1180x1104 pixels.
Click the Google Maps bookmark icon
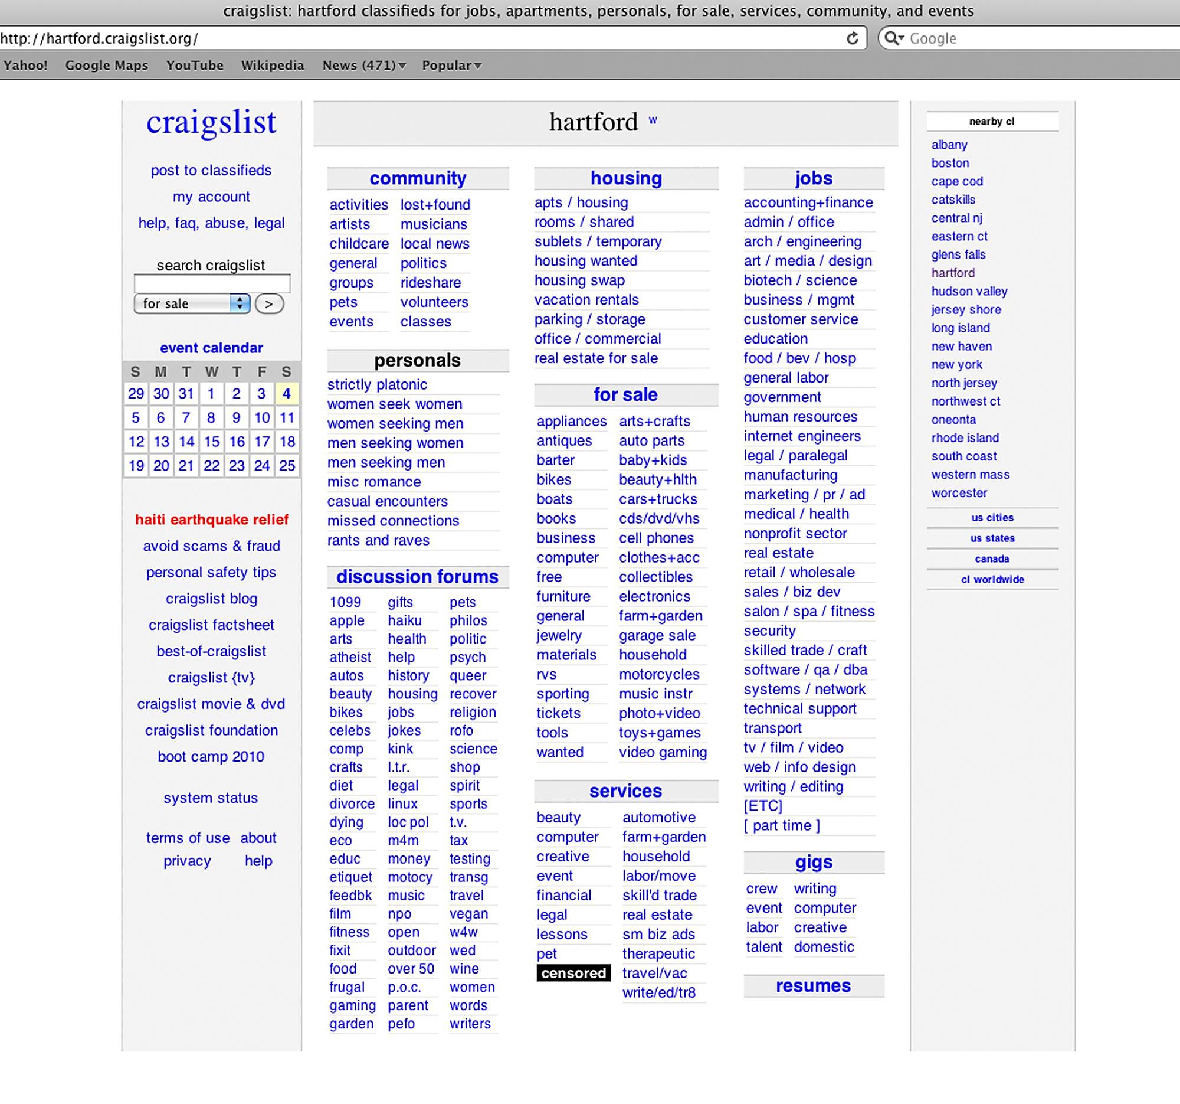(x=107, y=66)
